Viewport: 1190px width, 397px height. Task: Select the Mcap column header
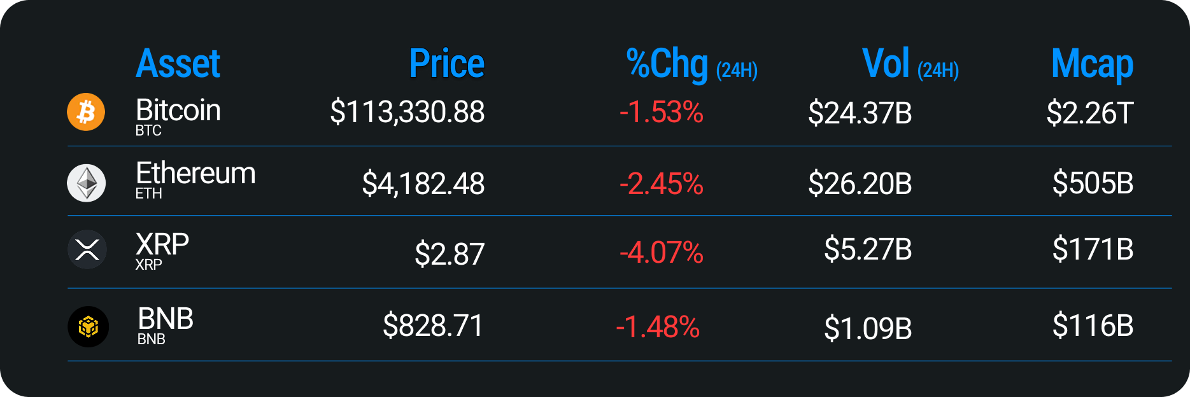click(x=1092, y=65)
